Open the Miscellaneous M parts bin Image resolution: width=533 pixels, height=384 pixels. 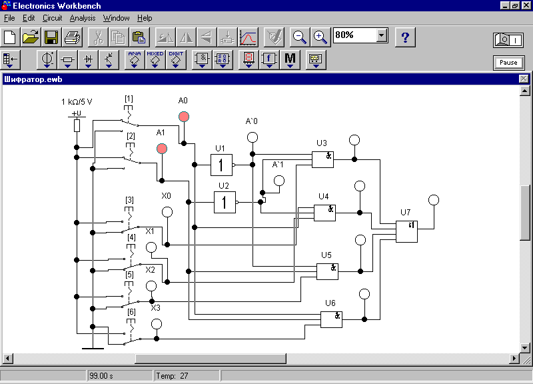pos(290,59)
